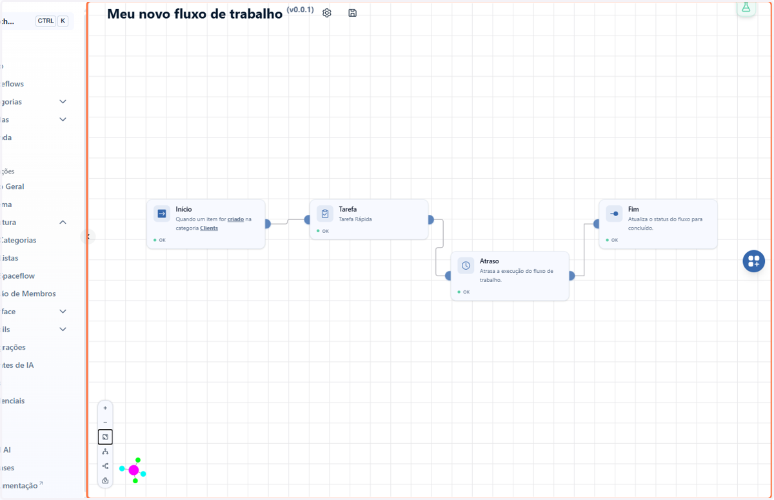Click the OK status on Fim node
Image resolution: width=774 pixels, height=500 pixels.
pyautogui.click(x=611, y=240)
